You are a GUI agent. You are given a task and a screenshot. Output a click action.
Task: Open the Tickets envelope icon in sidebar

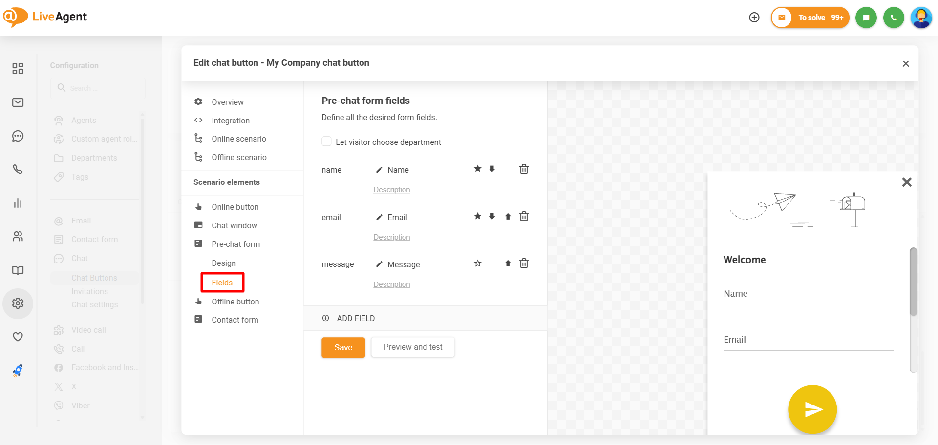[18, 102]
